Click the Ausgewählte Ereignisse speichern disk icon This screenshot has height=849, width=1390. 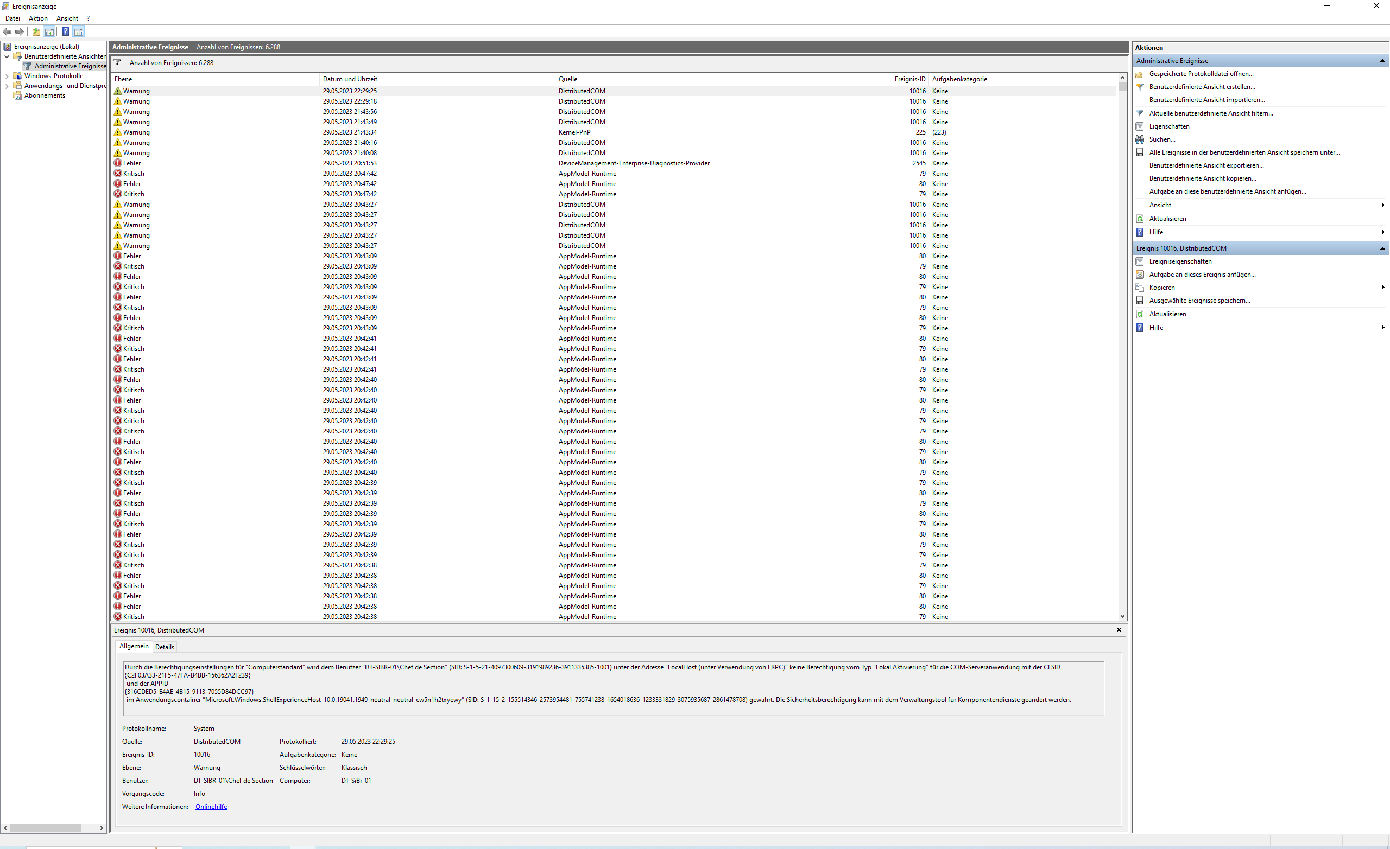point(1140,301)
